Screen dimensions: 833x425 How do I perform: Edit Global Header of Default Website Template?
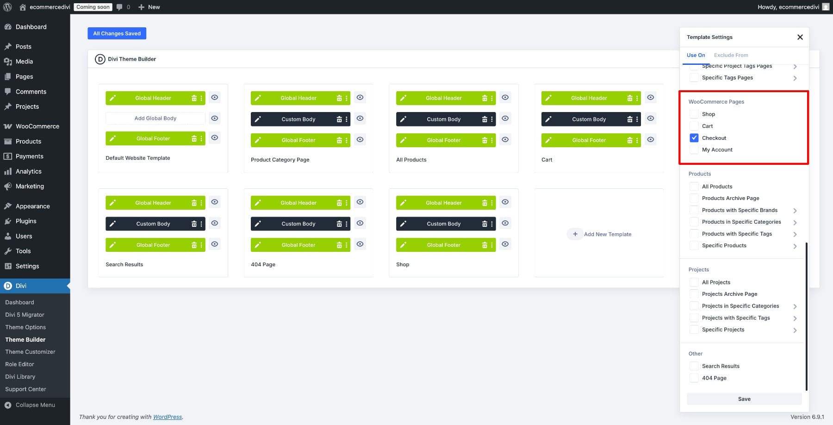coord(112,98)
